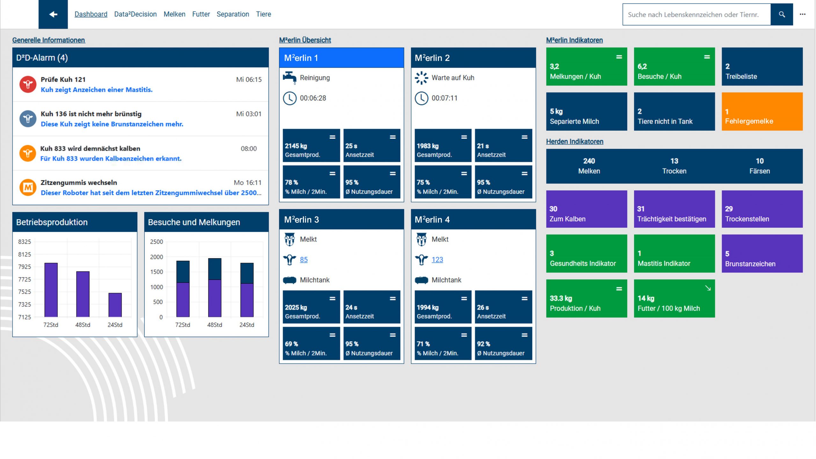Viewport: 816px width, 459px height.
Task: Click the search field for Lebenskennzeichen
Action: (696, 14)
